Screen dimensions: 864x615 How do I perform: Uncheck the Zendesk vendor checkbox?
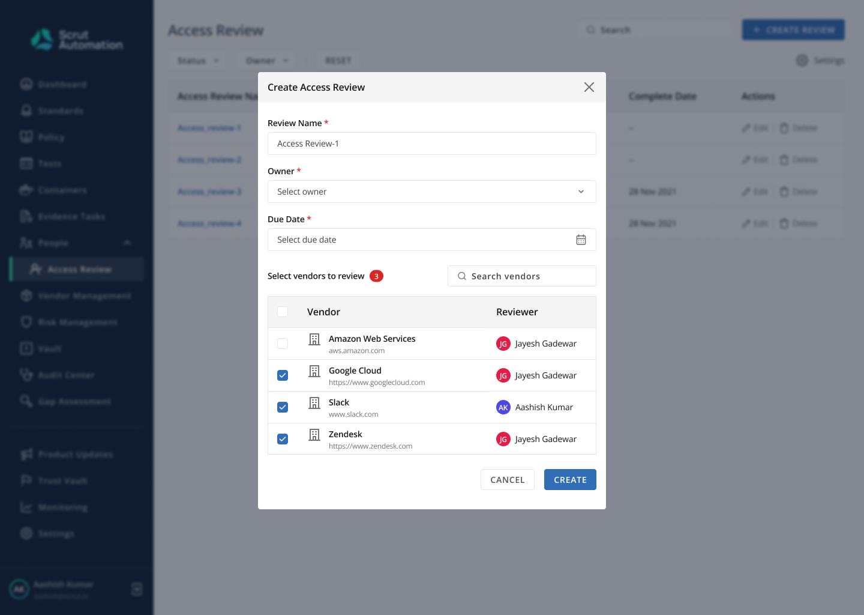tap(283, 439)
